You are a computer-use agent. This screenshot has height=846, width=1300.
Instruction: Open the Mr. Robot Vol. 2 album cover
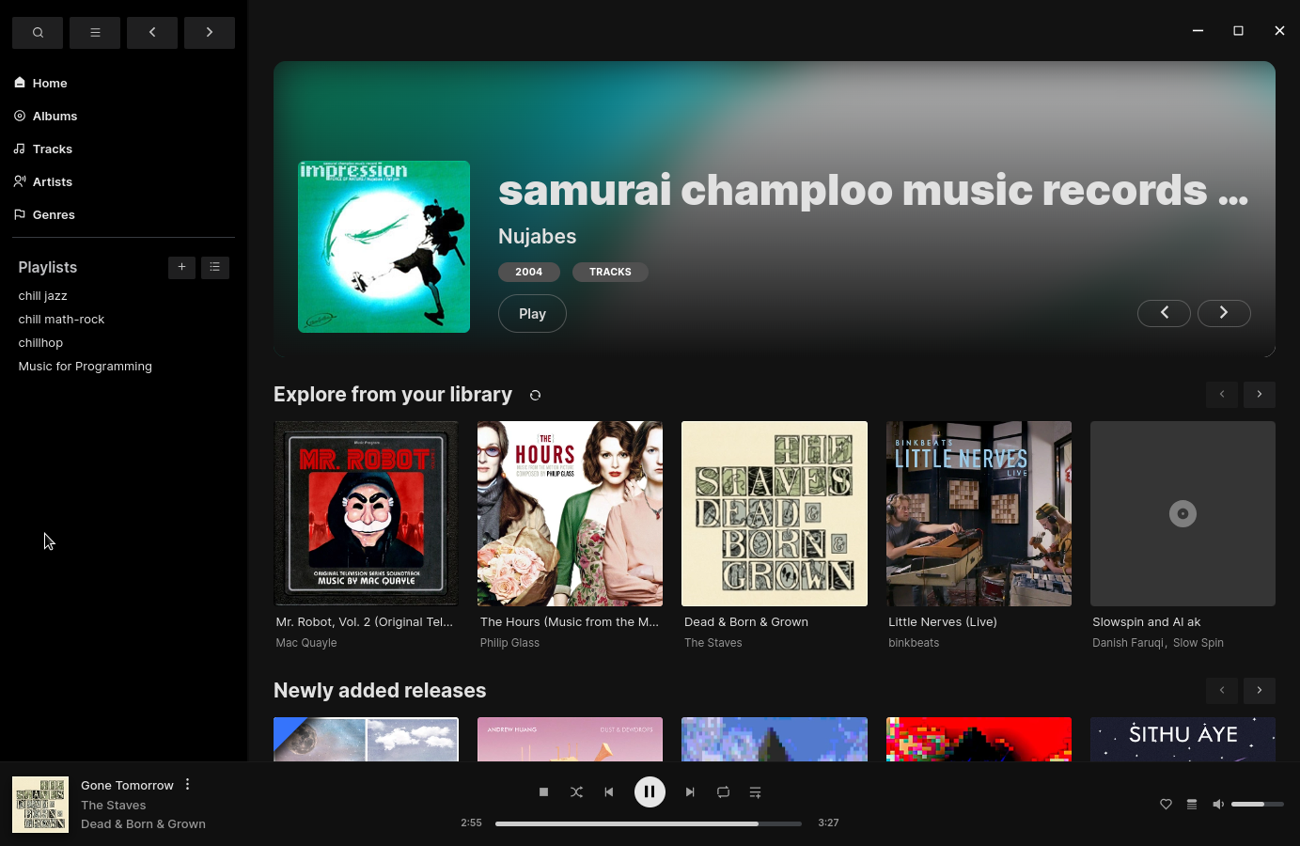pyautogui.click(x=366, y=513)
